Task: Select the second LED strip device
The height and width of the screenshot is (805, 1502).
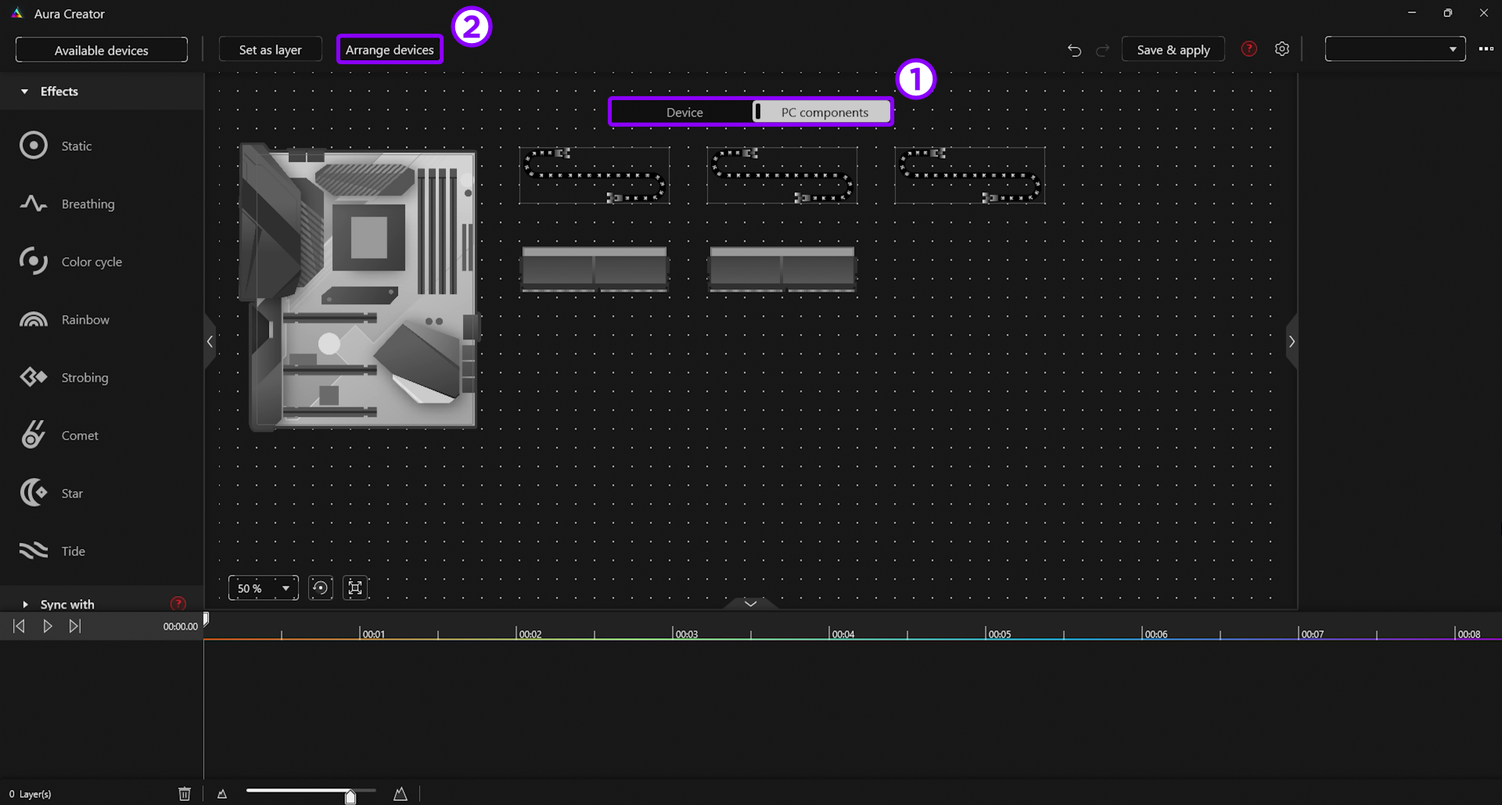Action: [782, 175]
